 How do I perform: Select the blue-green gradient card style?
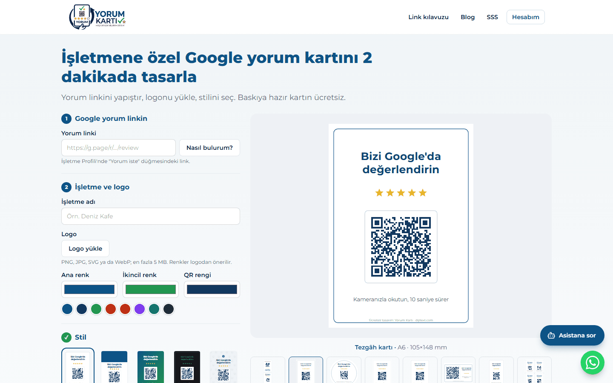click(x=151, y=366)
